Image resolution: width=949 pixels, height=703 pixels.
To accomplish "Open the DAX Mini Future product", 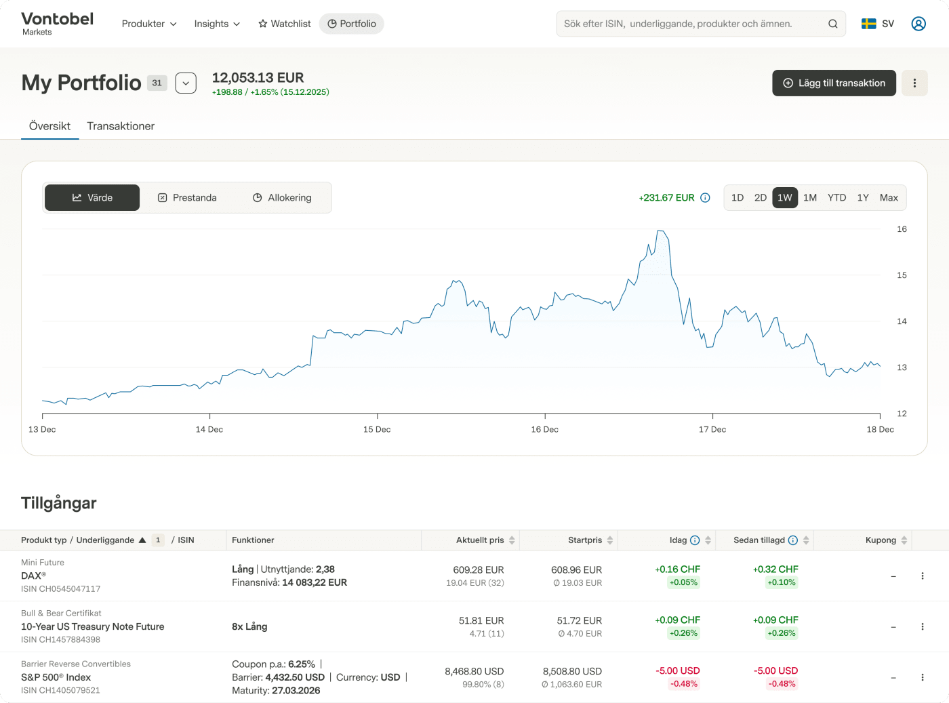I will pos(33,576).
